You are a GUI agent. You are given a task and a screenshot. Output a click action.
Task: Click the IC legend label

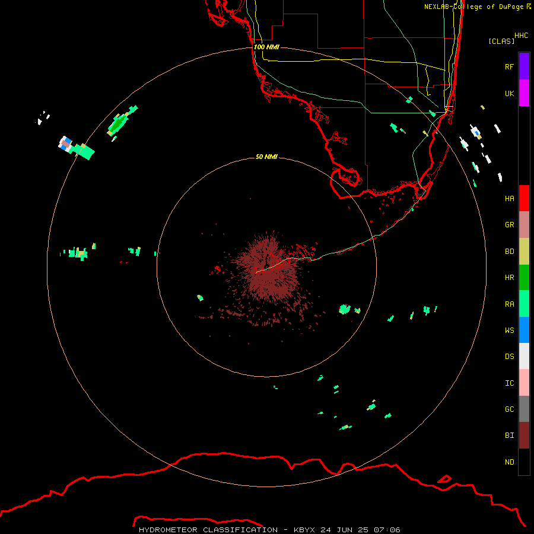coord(509,383)
